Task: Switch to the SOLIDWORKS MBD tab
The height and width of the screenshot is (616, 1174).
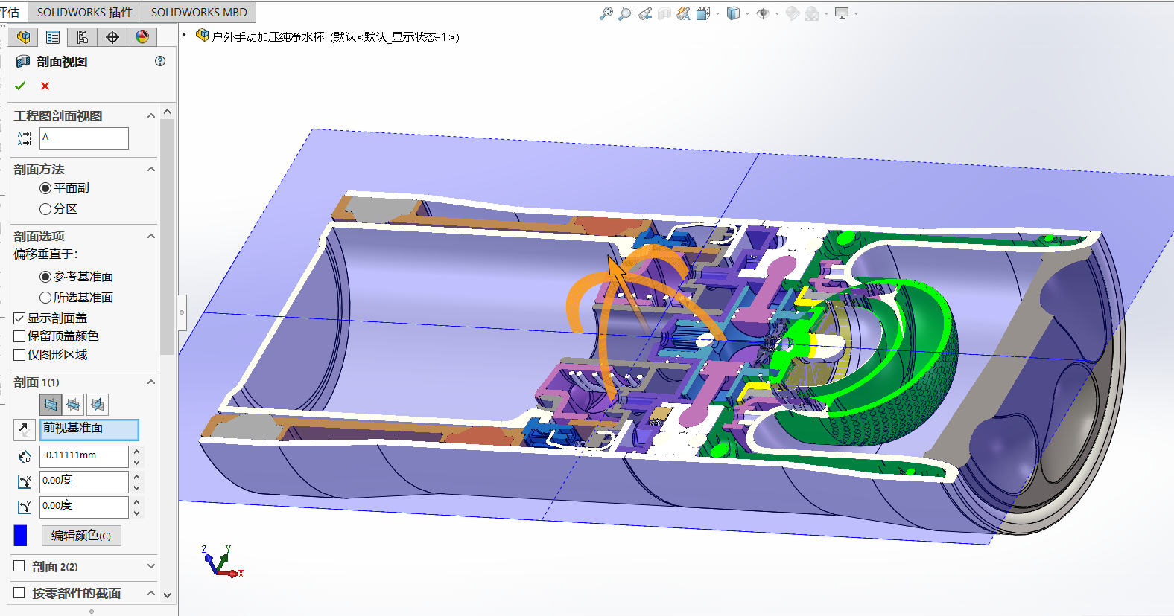Action: click(199, 12)
